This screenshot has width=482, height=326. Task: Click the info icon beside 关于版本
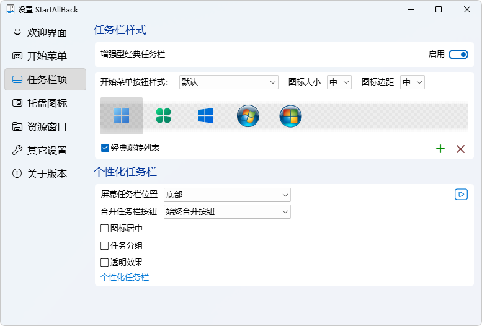(x=17, y=174)
